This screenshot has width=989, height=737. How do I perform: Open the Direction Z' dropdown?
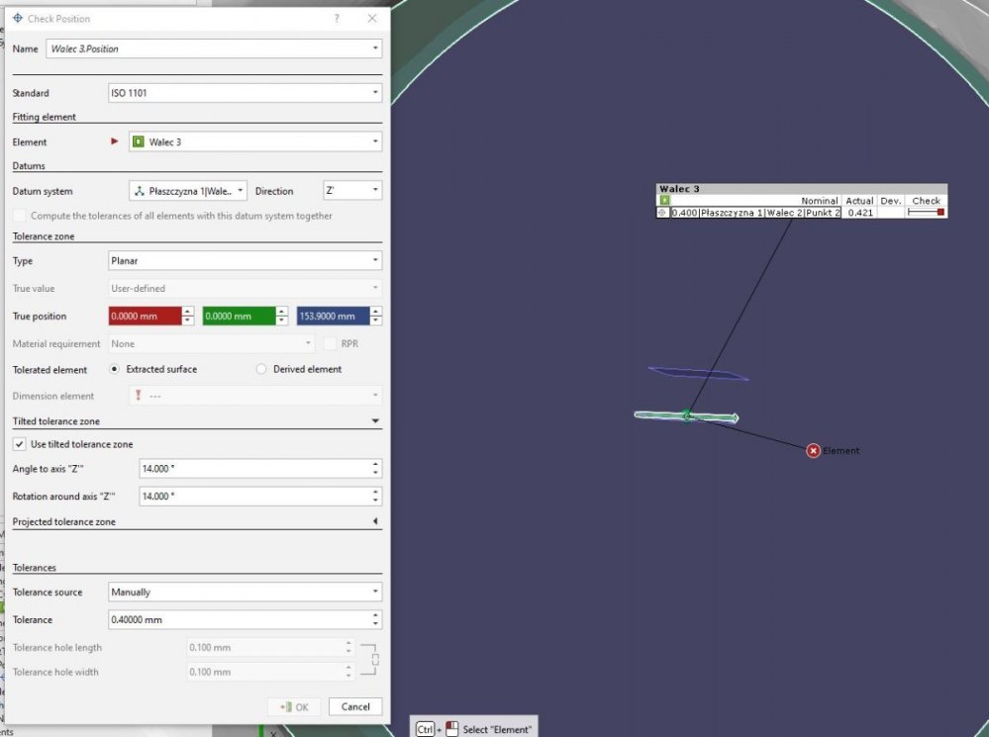[x=352, y=191]
